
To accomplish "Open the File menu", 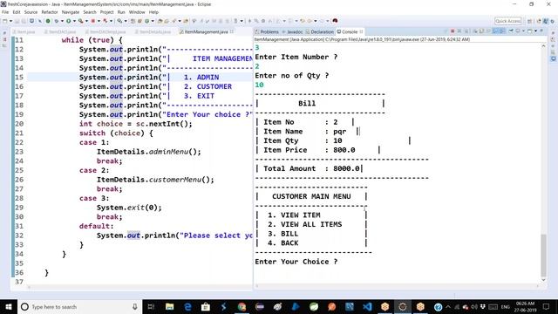I will click(5, 12).
